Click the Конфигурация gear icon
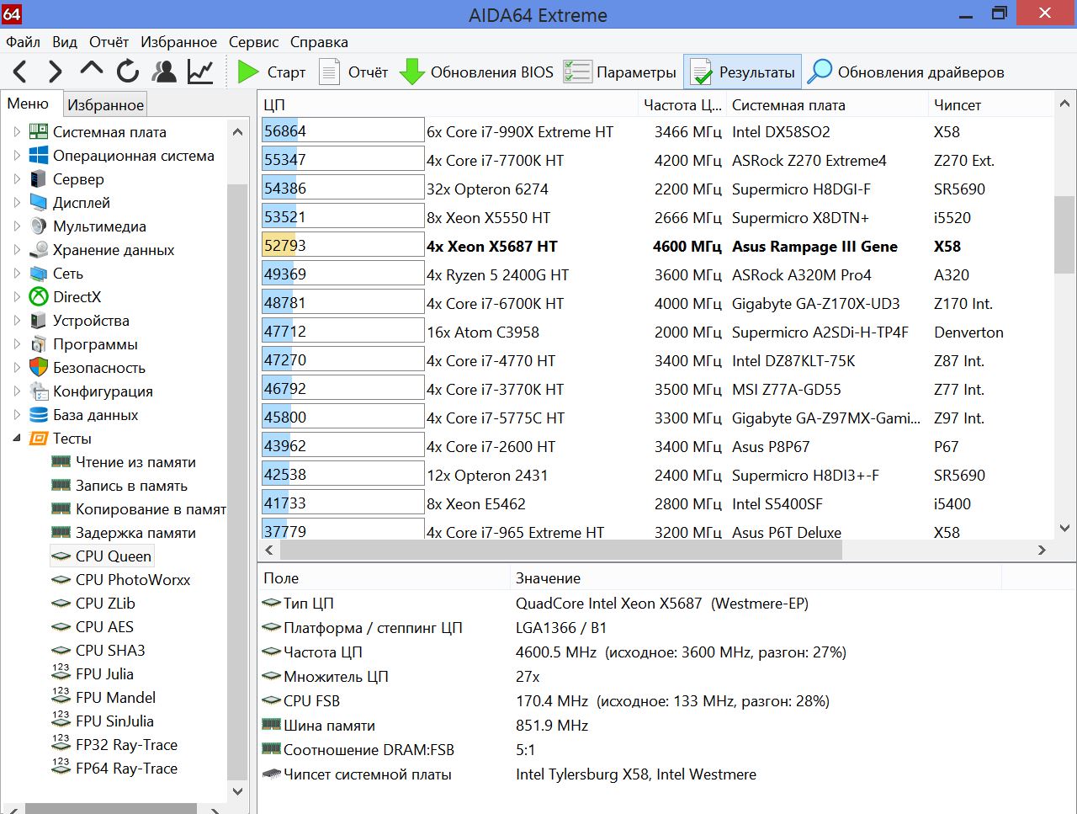 pos(39,391)
